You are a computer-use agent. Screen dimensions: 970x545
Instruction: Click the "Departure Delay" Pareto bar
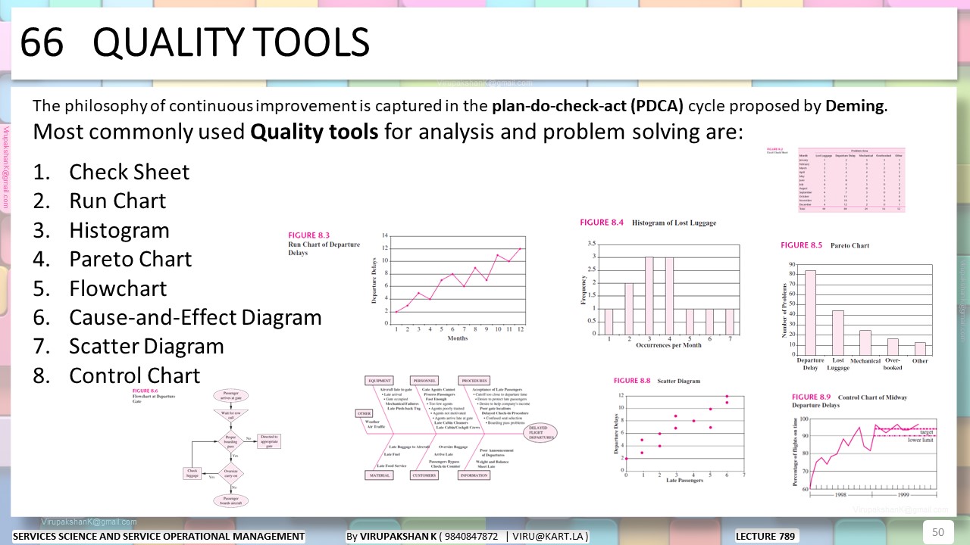(x=810, y=312)
